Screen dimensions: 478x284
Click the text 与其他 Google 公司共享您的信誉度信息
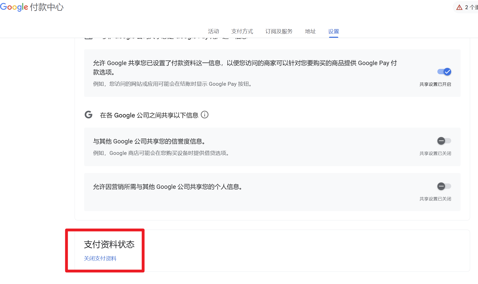149,141
